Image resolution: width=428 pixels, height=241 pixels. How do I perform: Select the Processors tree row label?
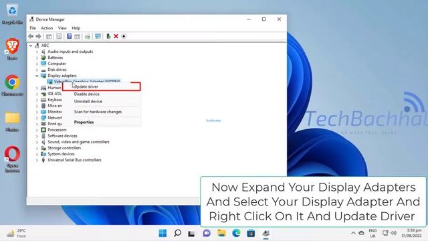57,130
